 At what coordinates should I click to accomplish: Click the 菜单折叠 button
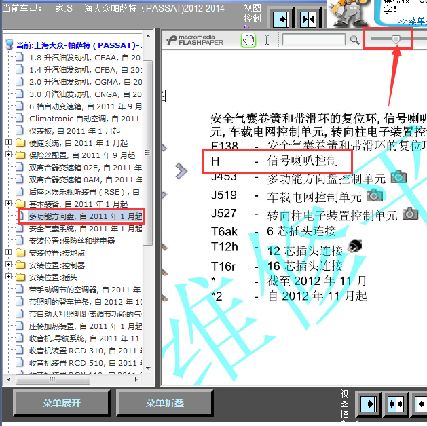tap(165, 403)
